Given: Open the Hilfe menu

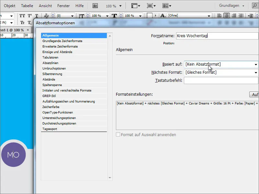Looking at the screenshot, I should coord(79,6).
